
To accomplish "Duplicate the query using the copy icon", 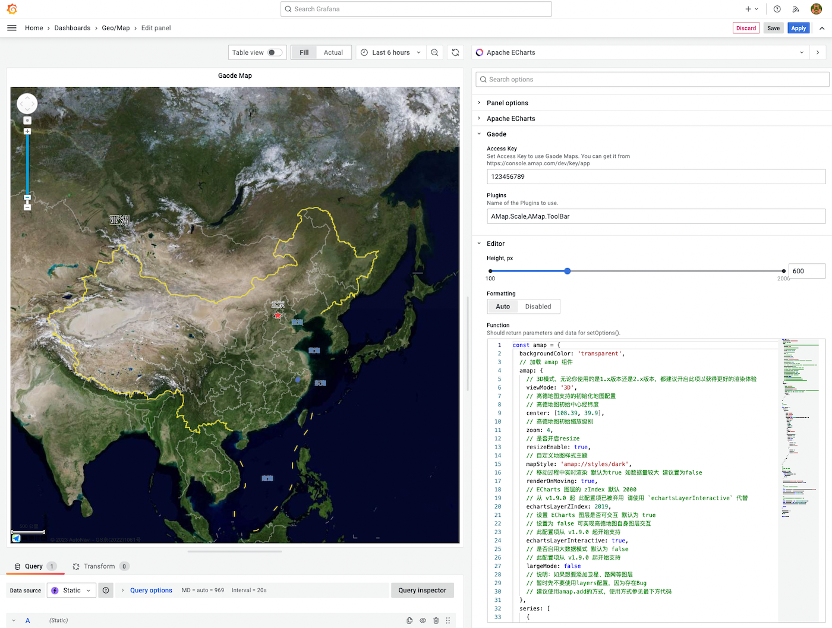I will pyautogui.click(x=409, y=620).
